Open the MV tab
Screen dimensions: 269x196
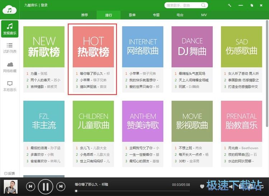[204, 15]
